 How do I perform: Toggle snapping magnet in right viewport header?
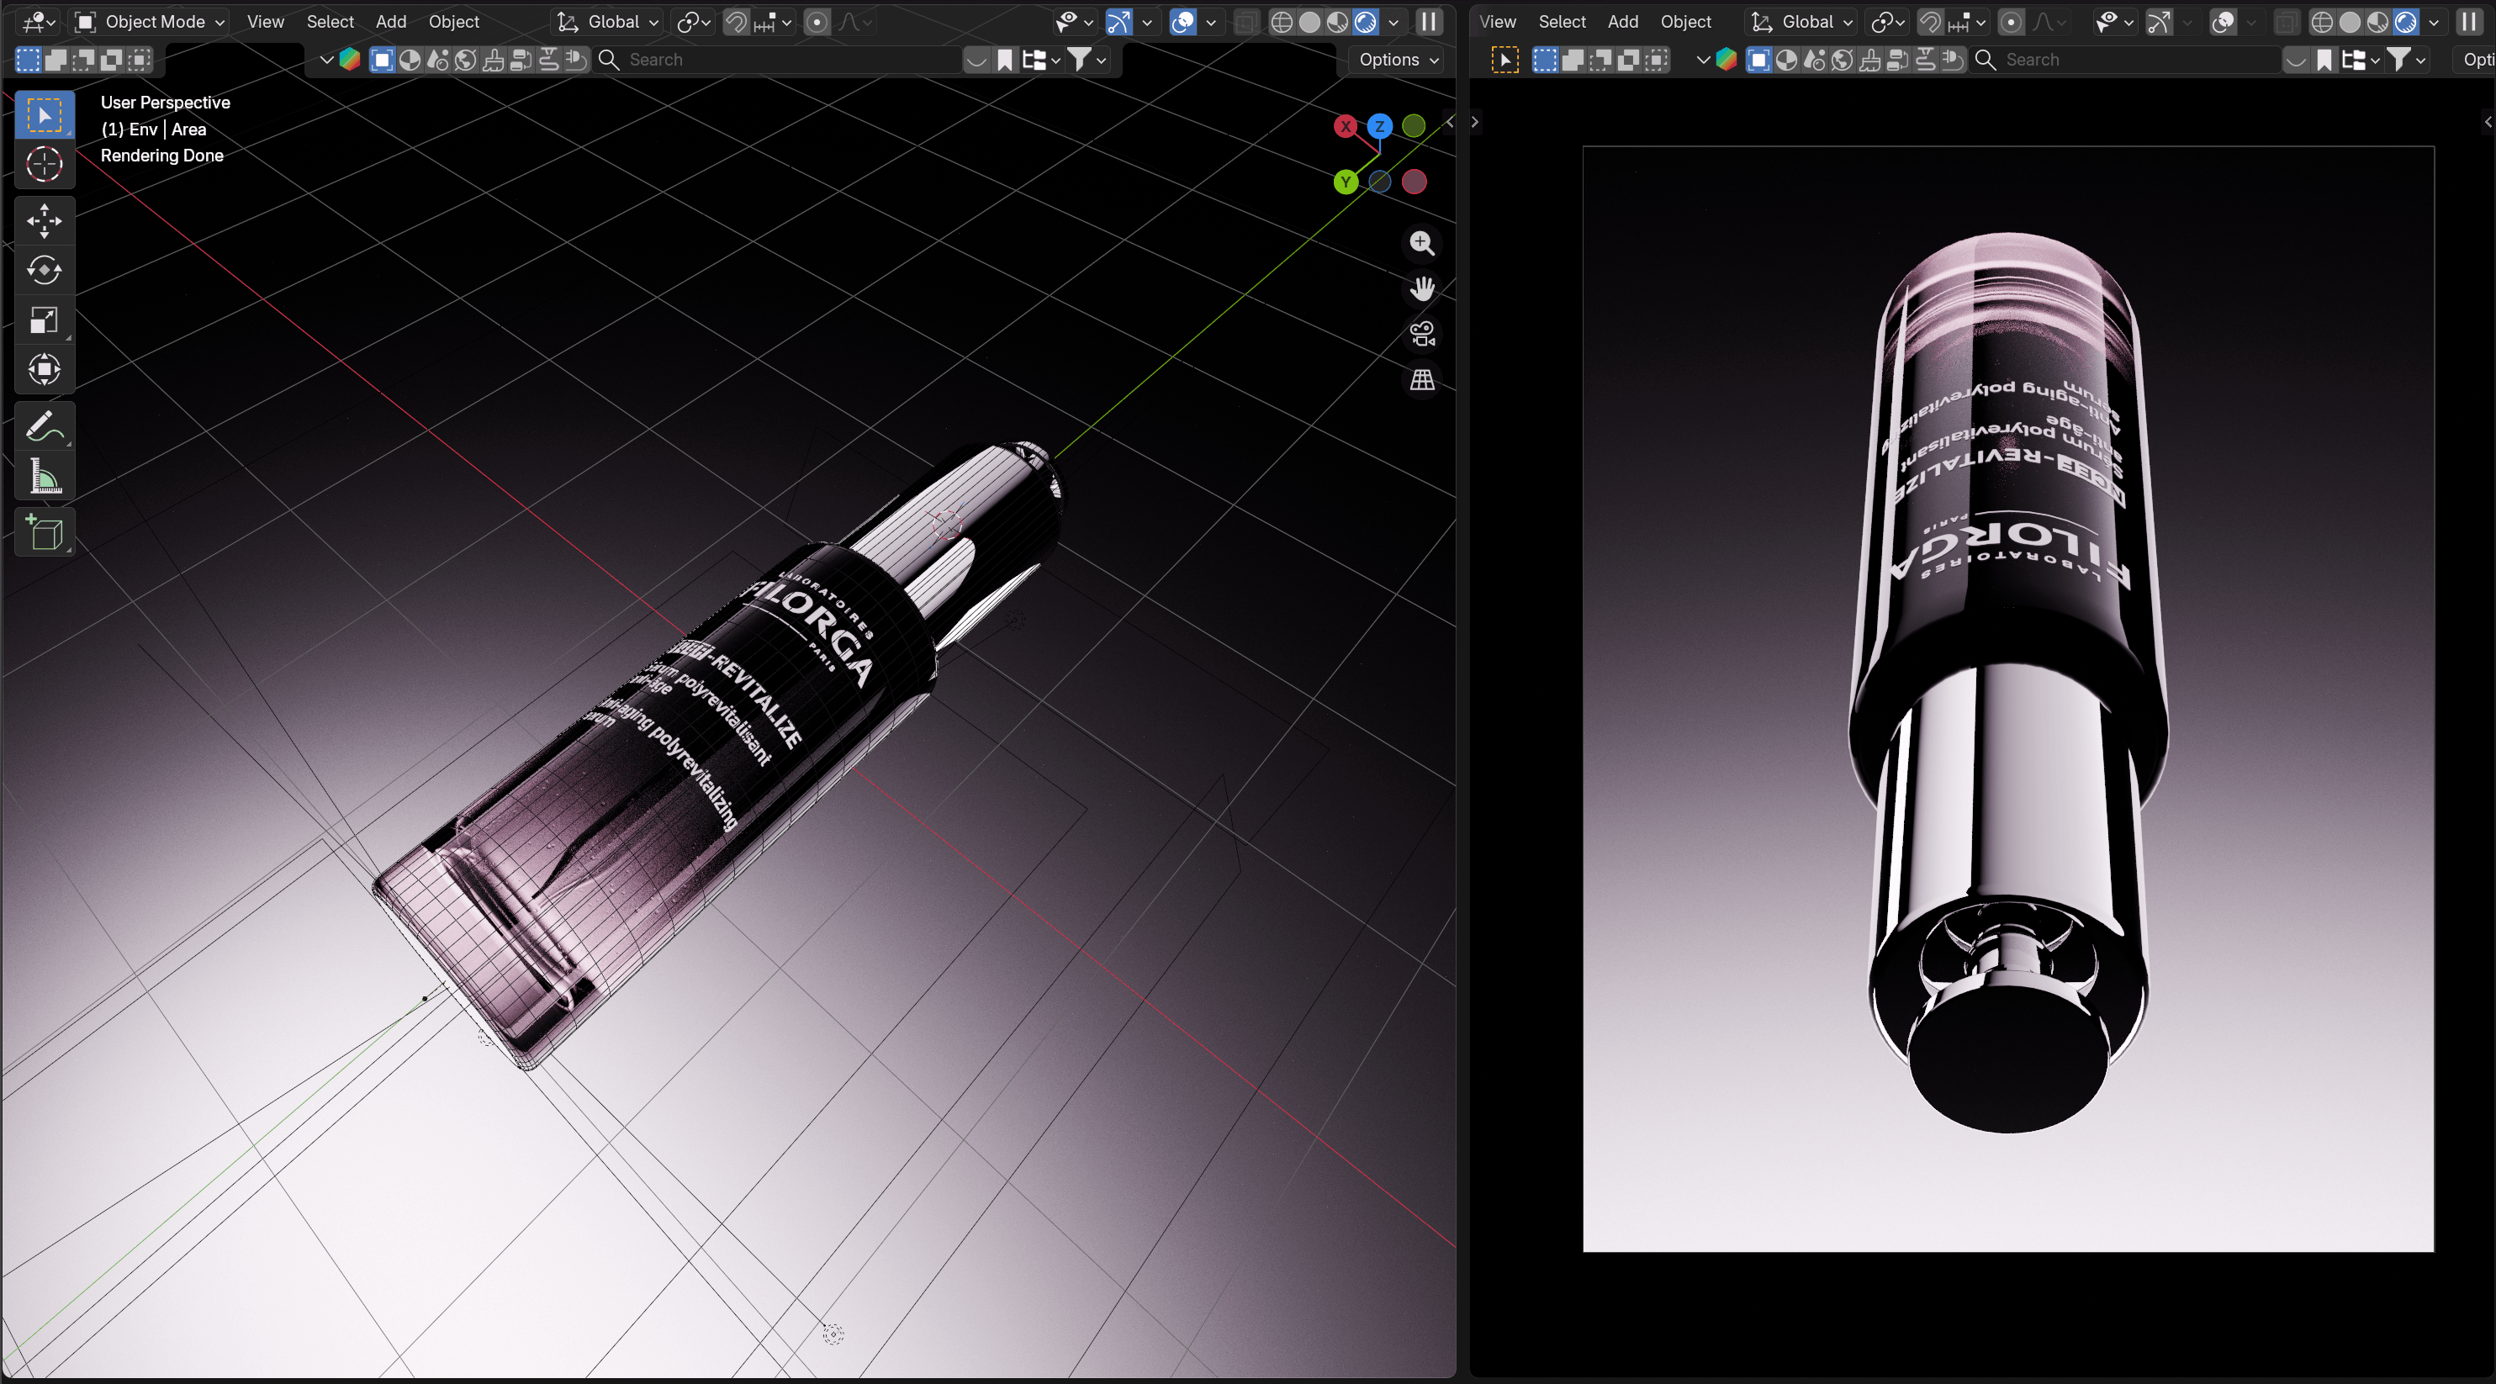click(x=1930, y=21)
